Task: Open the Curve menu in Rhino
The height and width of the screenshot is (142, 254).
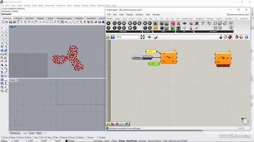Action: (x=19, y=6)
